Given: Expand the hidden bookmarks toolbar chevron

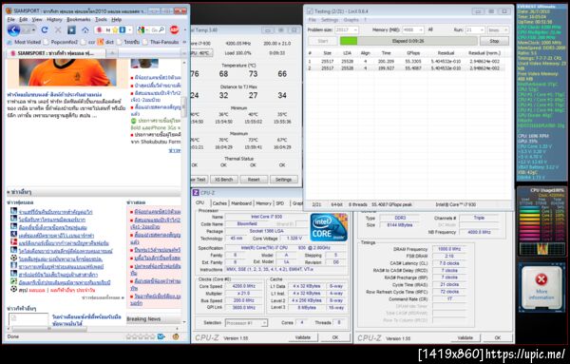Looking at the screenshot, I should coord(183,42).
